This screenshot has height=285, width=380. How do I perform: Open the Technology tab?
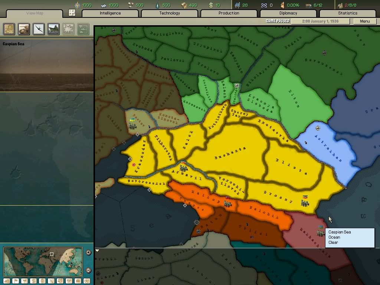pyautogui.click(x=170, y=13)
